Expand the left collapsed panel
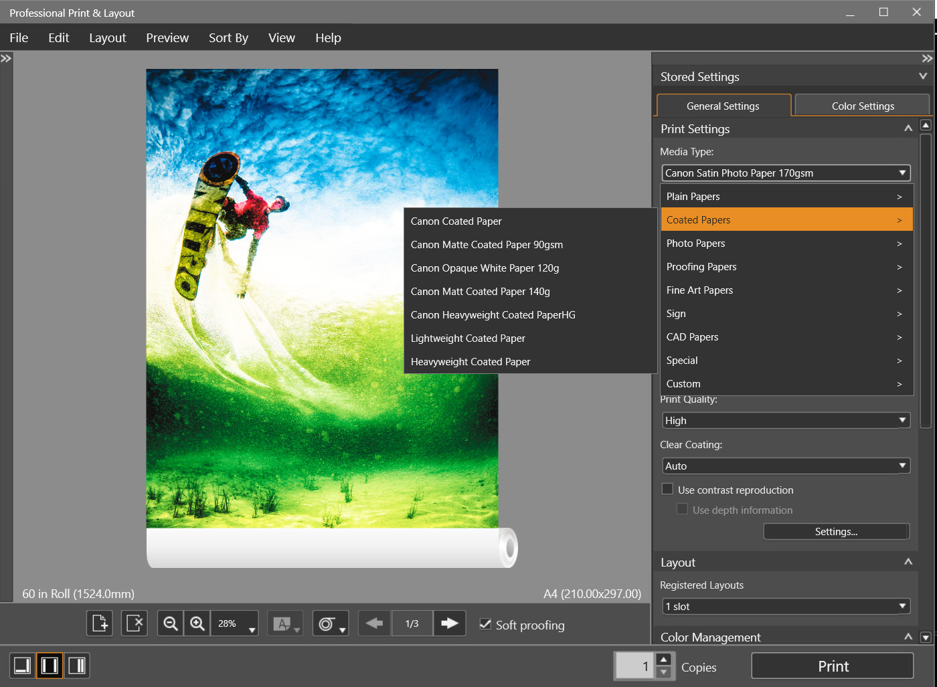The image size is (937, 687). 6,59
